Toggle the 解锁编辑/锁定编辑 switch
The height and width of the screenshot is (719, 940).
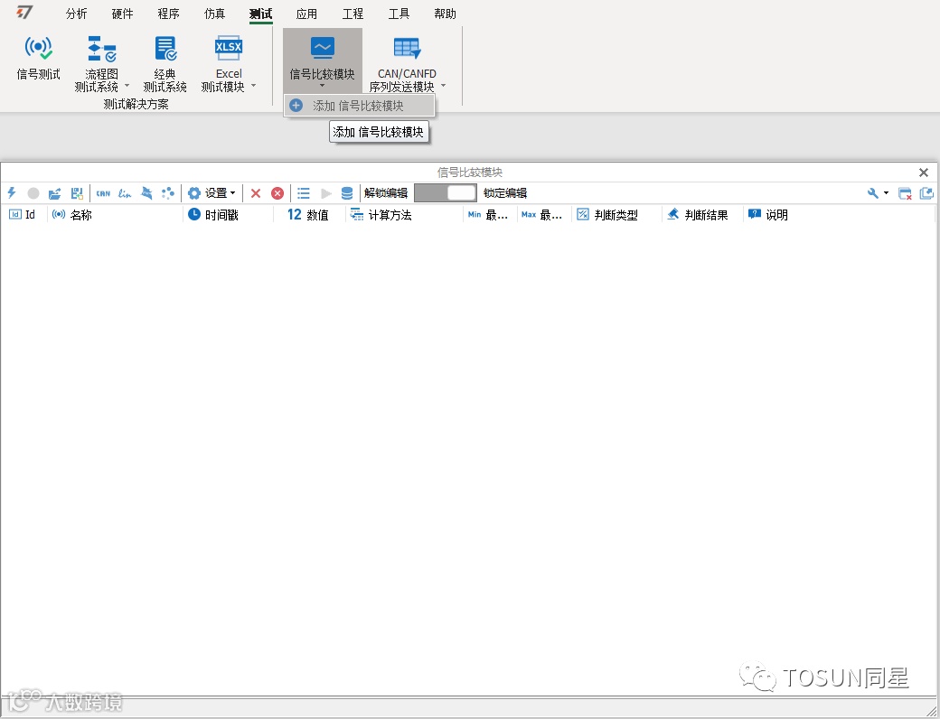pos(446,193)
